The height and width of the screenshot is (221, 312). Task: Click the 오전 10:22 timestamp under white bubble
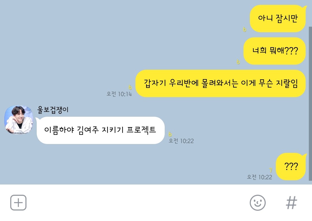(181, 141)
